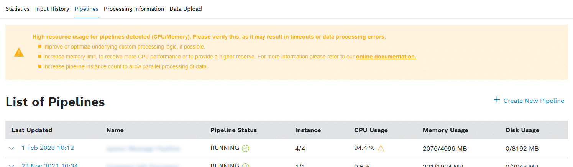Click the orange warning triangle in banner
573x167 pixels.
pyautogui.click(x=19, y=53)
